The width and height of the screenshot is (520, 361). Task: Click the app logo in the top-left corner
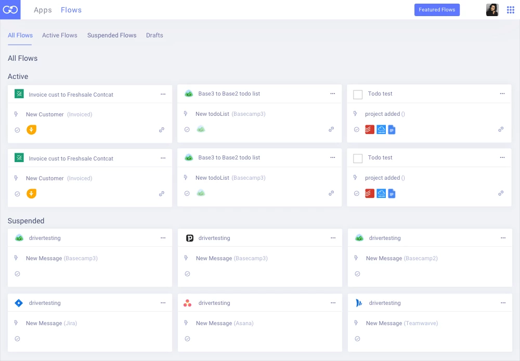[10, 10]
